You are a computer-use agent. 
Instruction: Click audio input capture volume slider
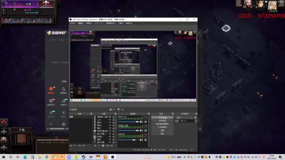128,130
